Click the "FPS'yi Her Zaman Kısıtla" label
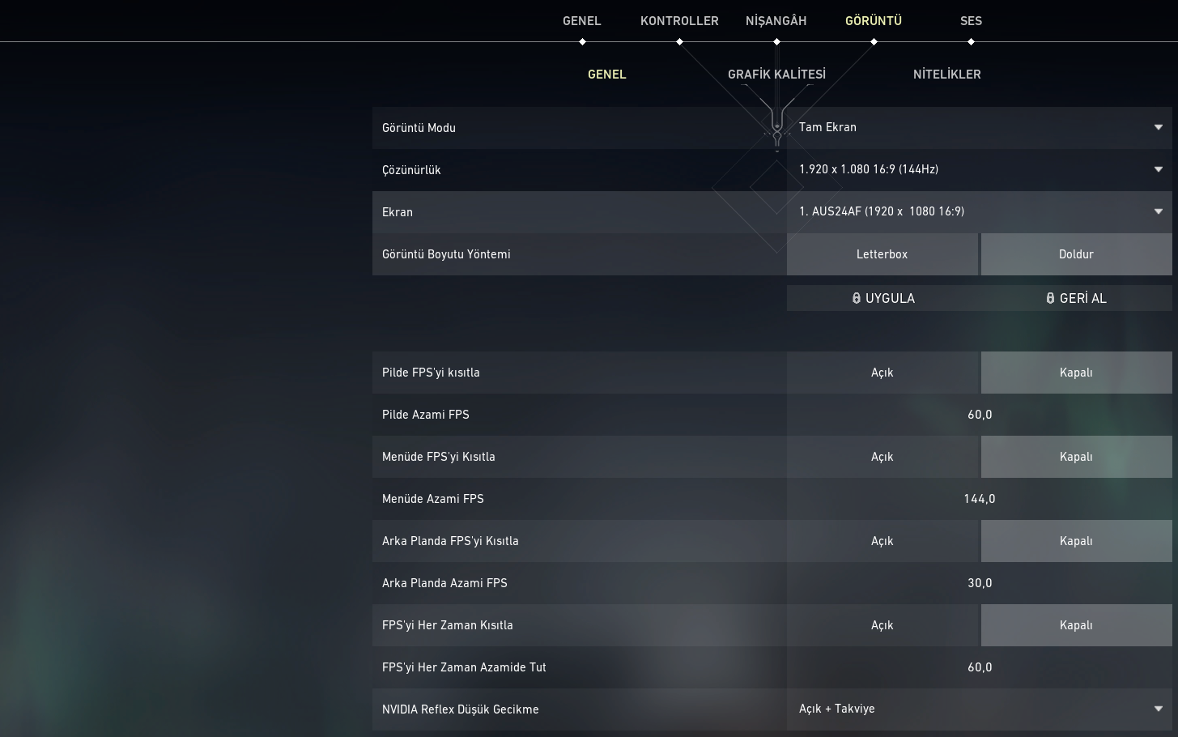1178x737 pixels. click(x=448, y=625)
